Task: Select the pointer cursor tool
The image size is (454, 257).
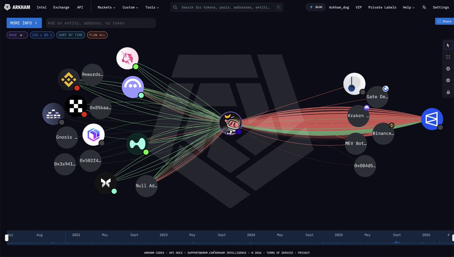Action: tap(448, 45)
